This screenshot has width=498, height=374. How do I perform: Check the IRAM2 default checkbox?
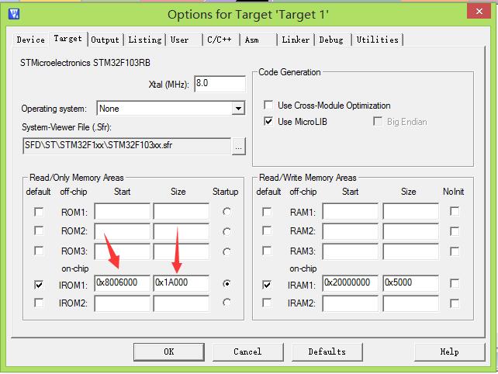(x=267, y=303)
